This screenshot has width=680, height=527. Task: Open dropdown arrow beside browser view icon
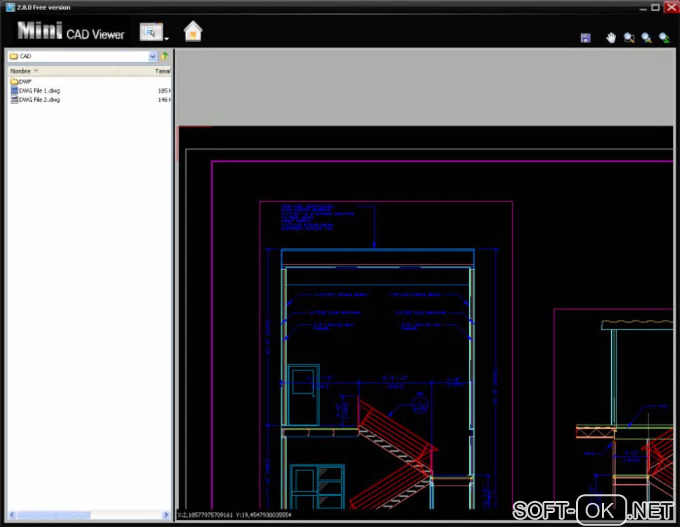point(167,39)
